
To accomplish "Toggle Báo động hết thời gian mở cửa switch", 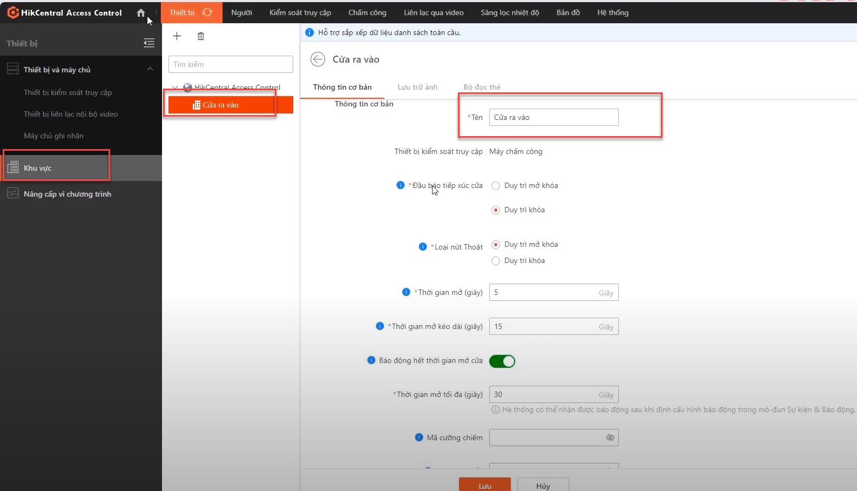I will click(502, 361).
